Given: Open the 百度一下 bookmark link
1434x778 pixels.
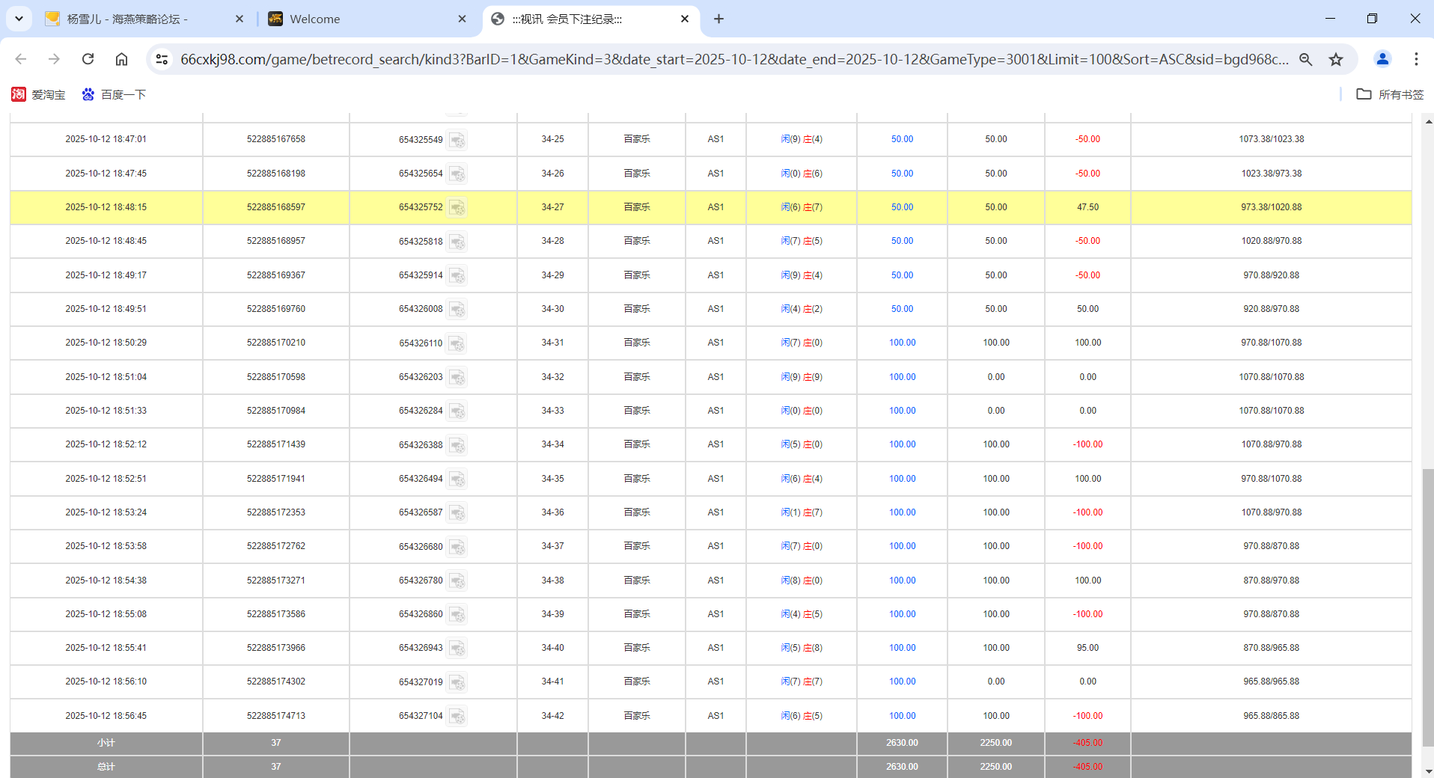Looking at the screenshot, I should [114, 94].
